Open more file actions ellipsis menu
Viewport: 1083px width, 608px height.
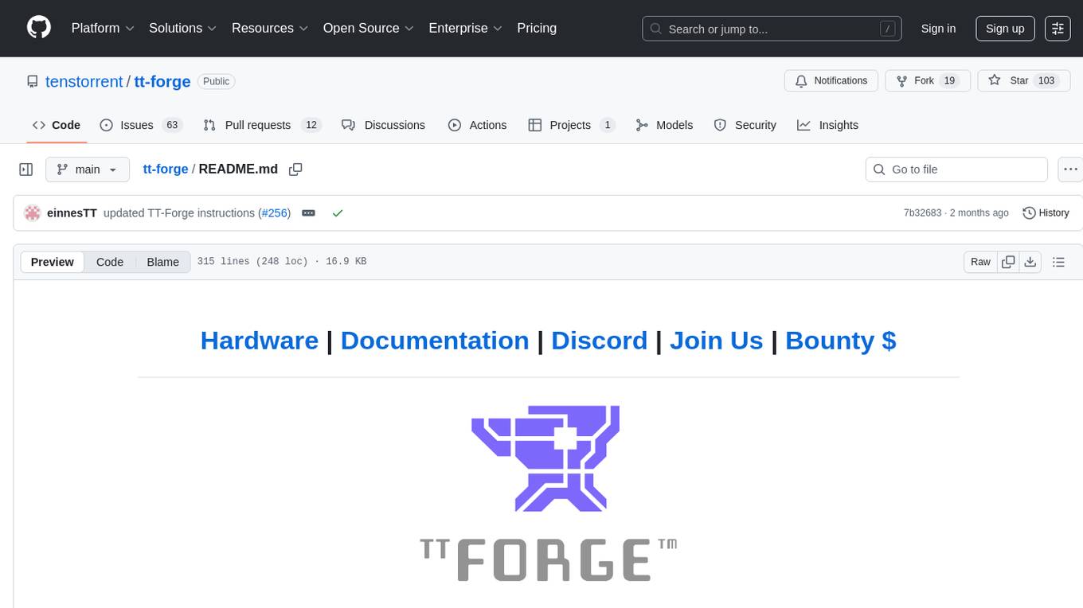(1070, 170)
